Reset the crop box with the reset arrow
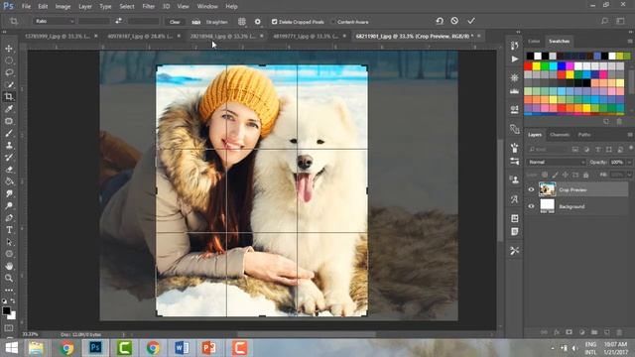Viewport: 635px width, 357px height. (440, 21)
